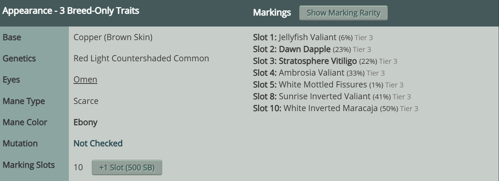Click the Appearance - 3 Breed-Only Traits heading

coord(71,11)
